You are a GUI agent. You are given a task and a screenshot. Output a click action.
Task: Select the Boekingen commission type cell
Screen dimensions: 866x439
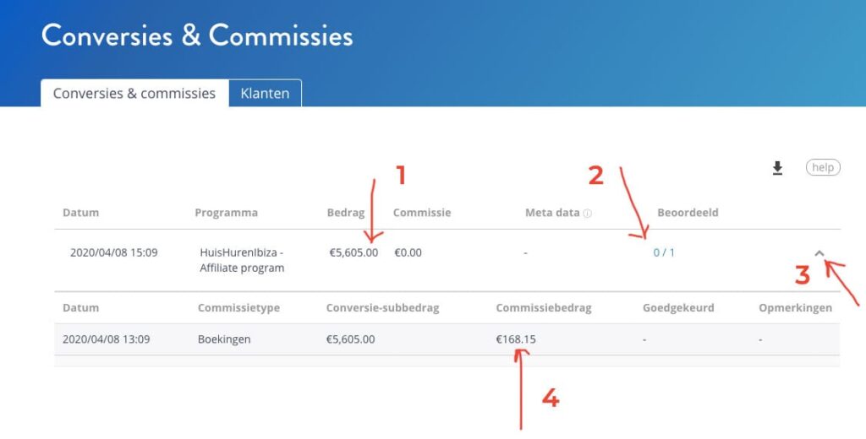click(x=224, y=339)
